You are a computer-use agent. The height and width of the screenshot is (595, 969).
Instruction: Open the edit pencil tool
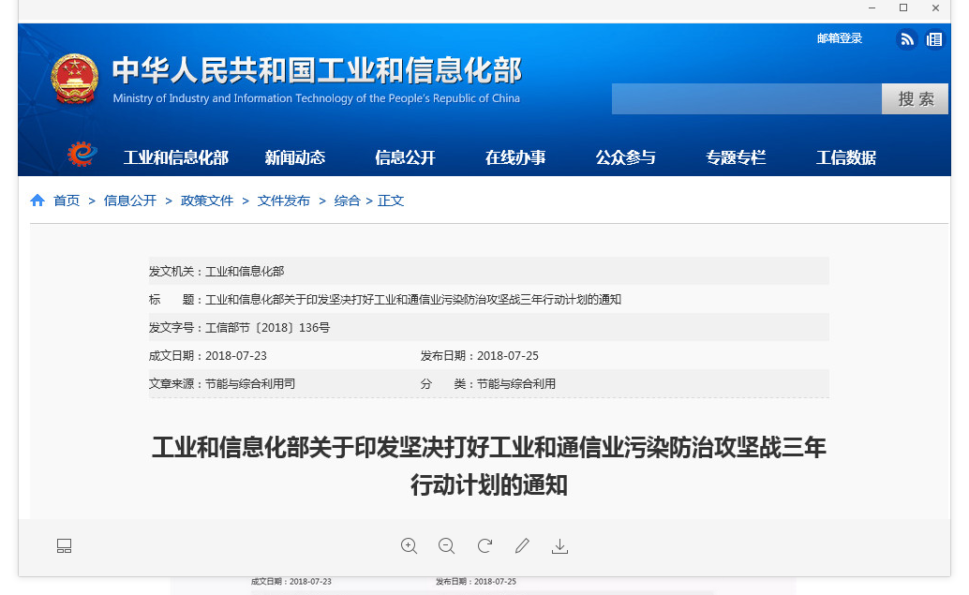[x=522, y=545]
